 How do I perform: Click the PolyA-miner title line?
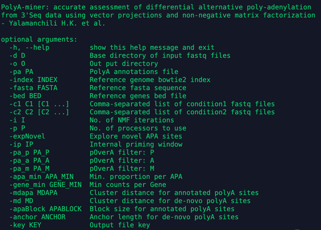click(156, 7)
